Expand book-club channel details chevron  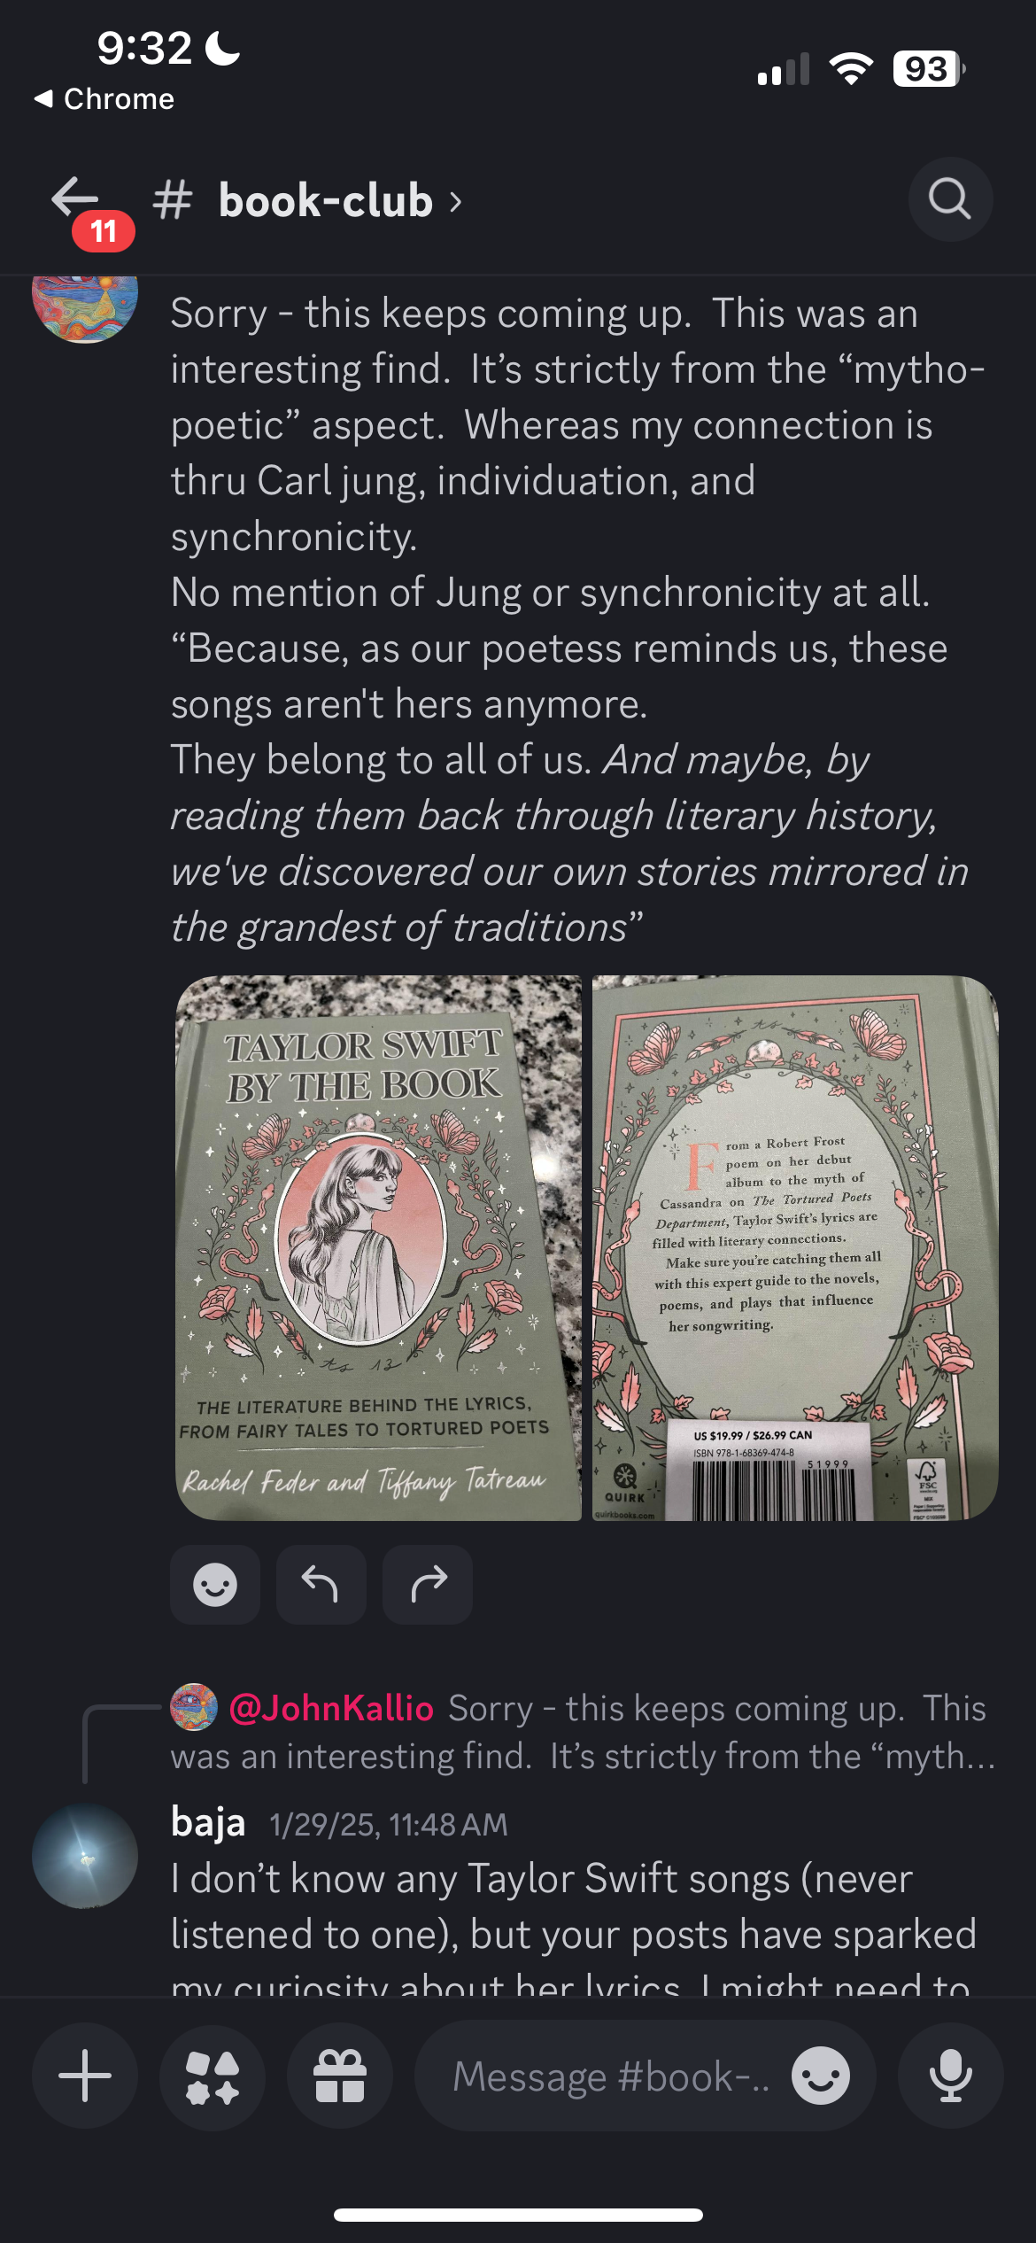[455, 202]
